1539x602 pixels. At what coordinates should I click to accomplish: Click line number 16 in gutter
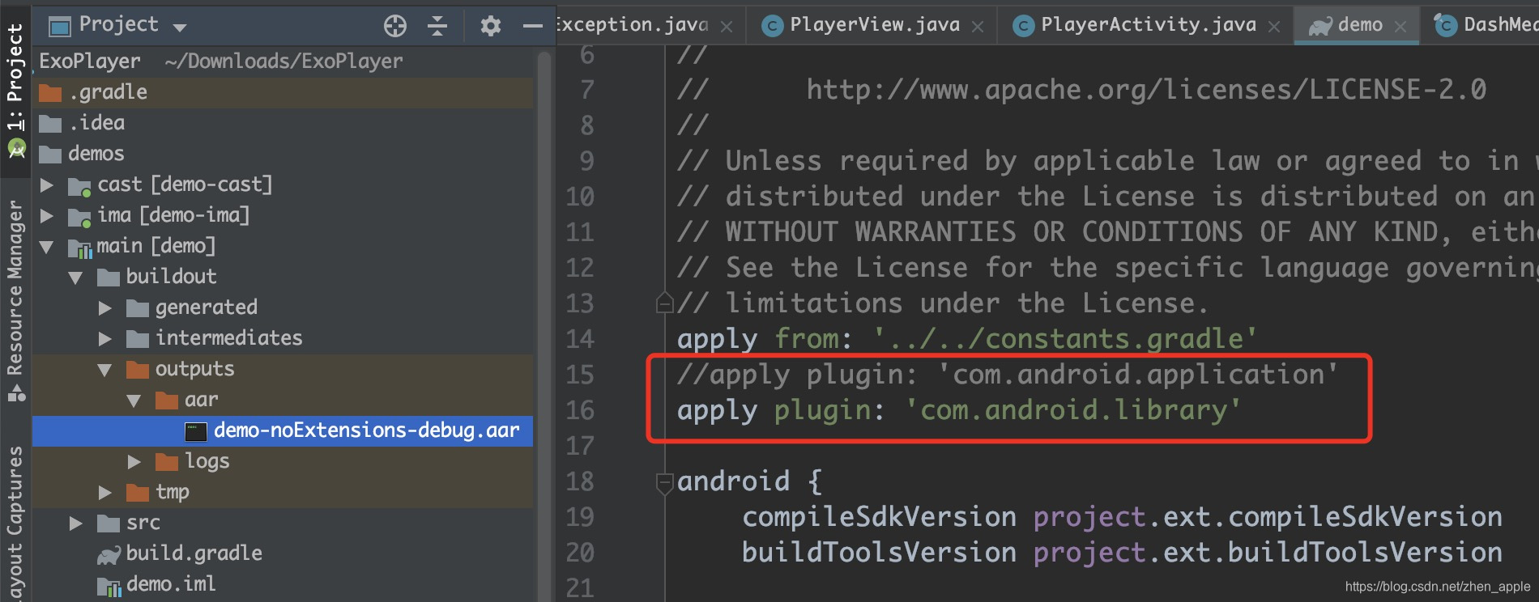pyautogui.click(x=580, y=410)
